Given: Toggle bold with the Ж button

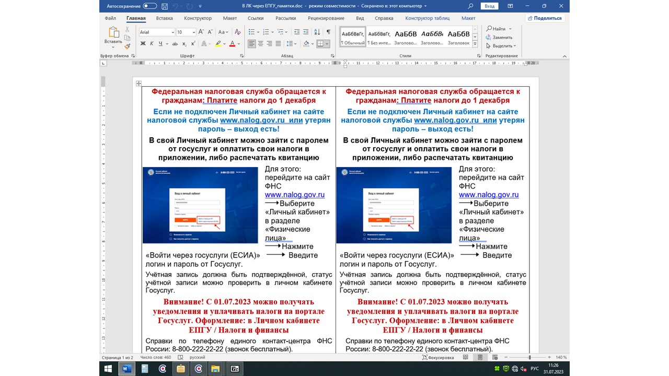Looking at the screenshot, I should (x=143, y=44).
